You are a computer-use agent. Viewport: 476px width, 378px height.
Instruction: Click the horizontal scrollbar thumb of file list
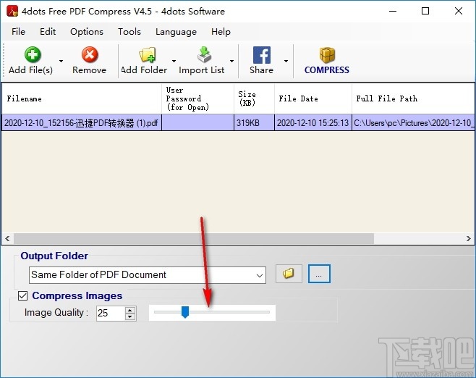tap(194, 238)
